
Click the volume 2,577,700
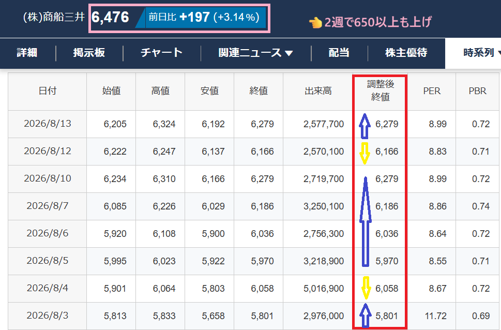(x=324, y=124)
